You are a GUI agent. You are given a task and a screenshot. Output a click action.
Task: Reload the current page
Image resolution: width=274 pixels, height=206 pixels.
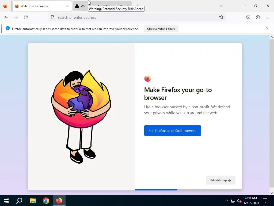(26, 17)
